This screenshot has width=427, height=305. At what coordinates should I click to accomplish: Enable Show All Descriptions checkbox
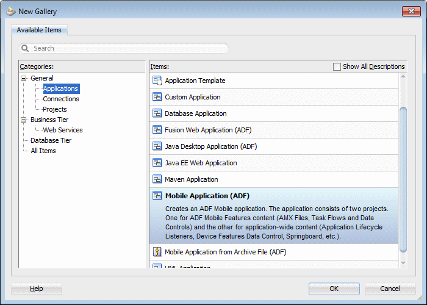click(x=337, y=66)
